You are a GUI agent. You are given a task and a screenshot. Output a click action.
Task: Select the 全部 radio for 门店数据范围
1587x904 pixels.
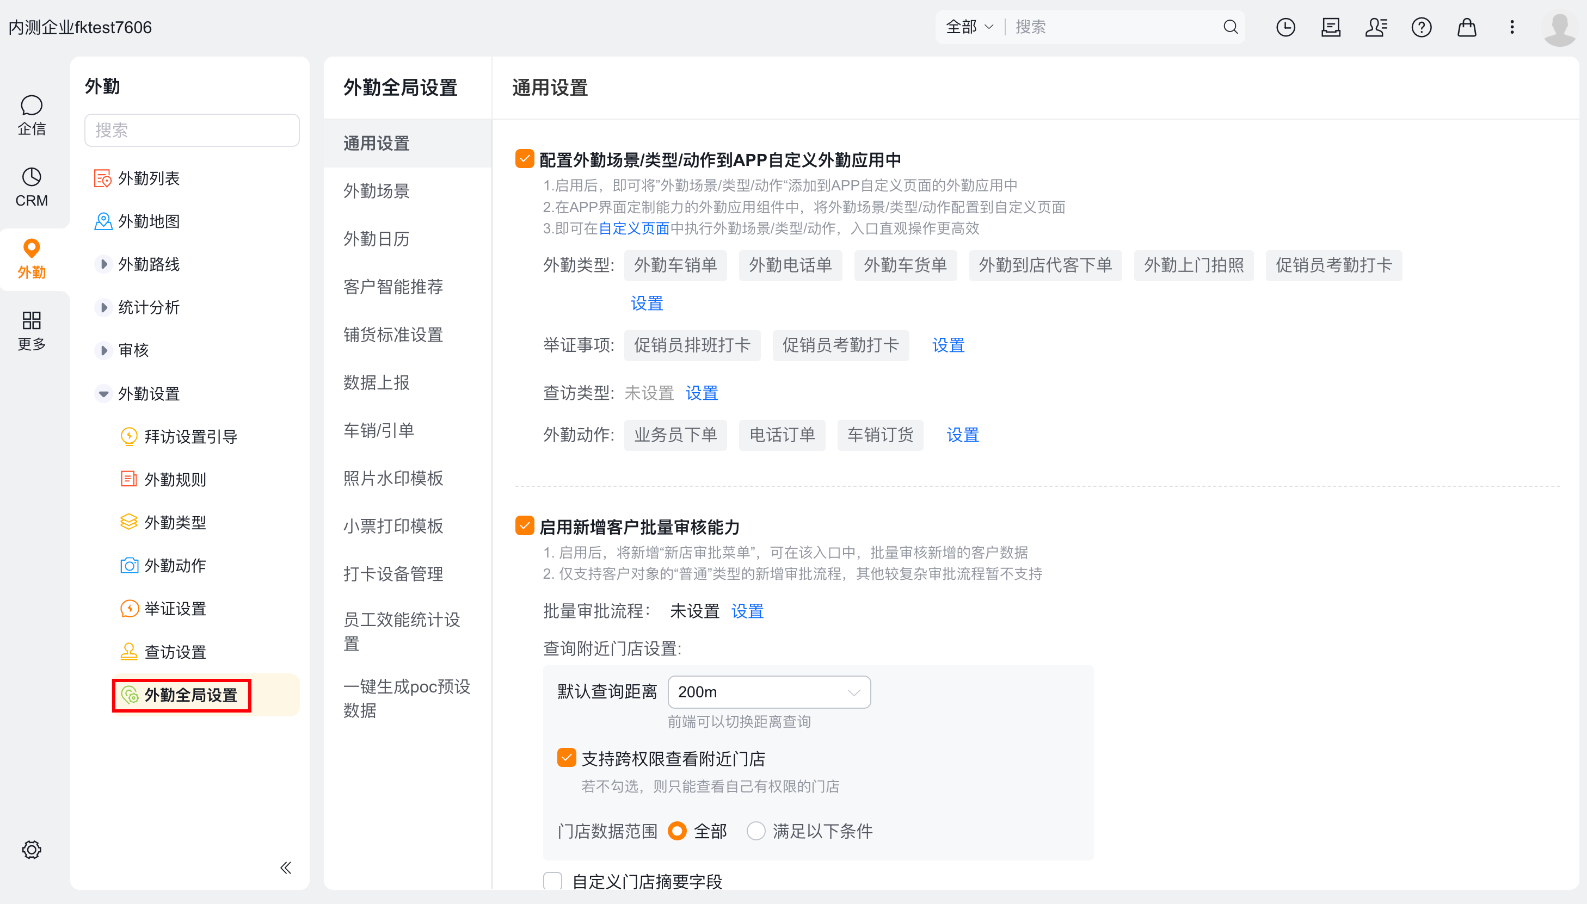coord(676,831)
